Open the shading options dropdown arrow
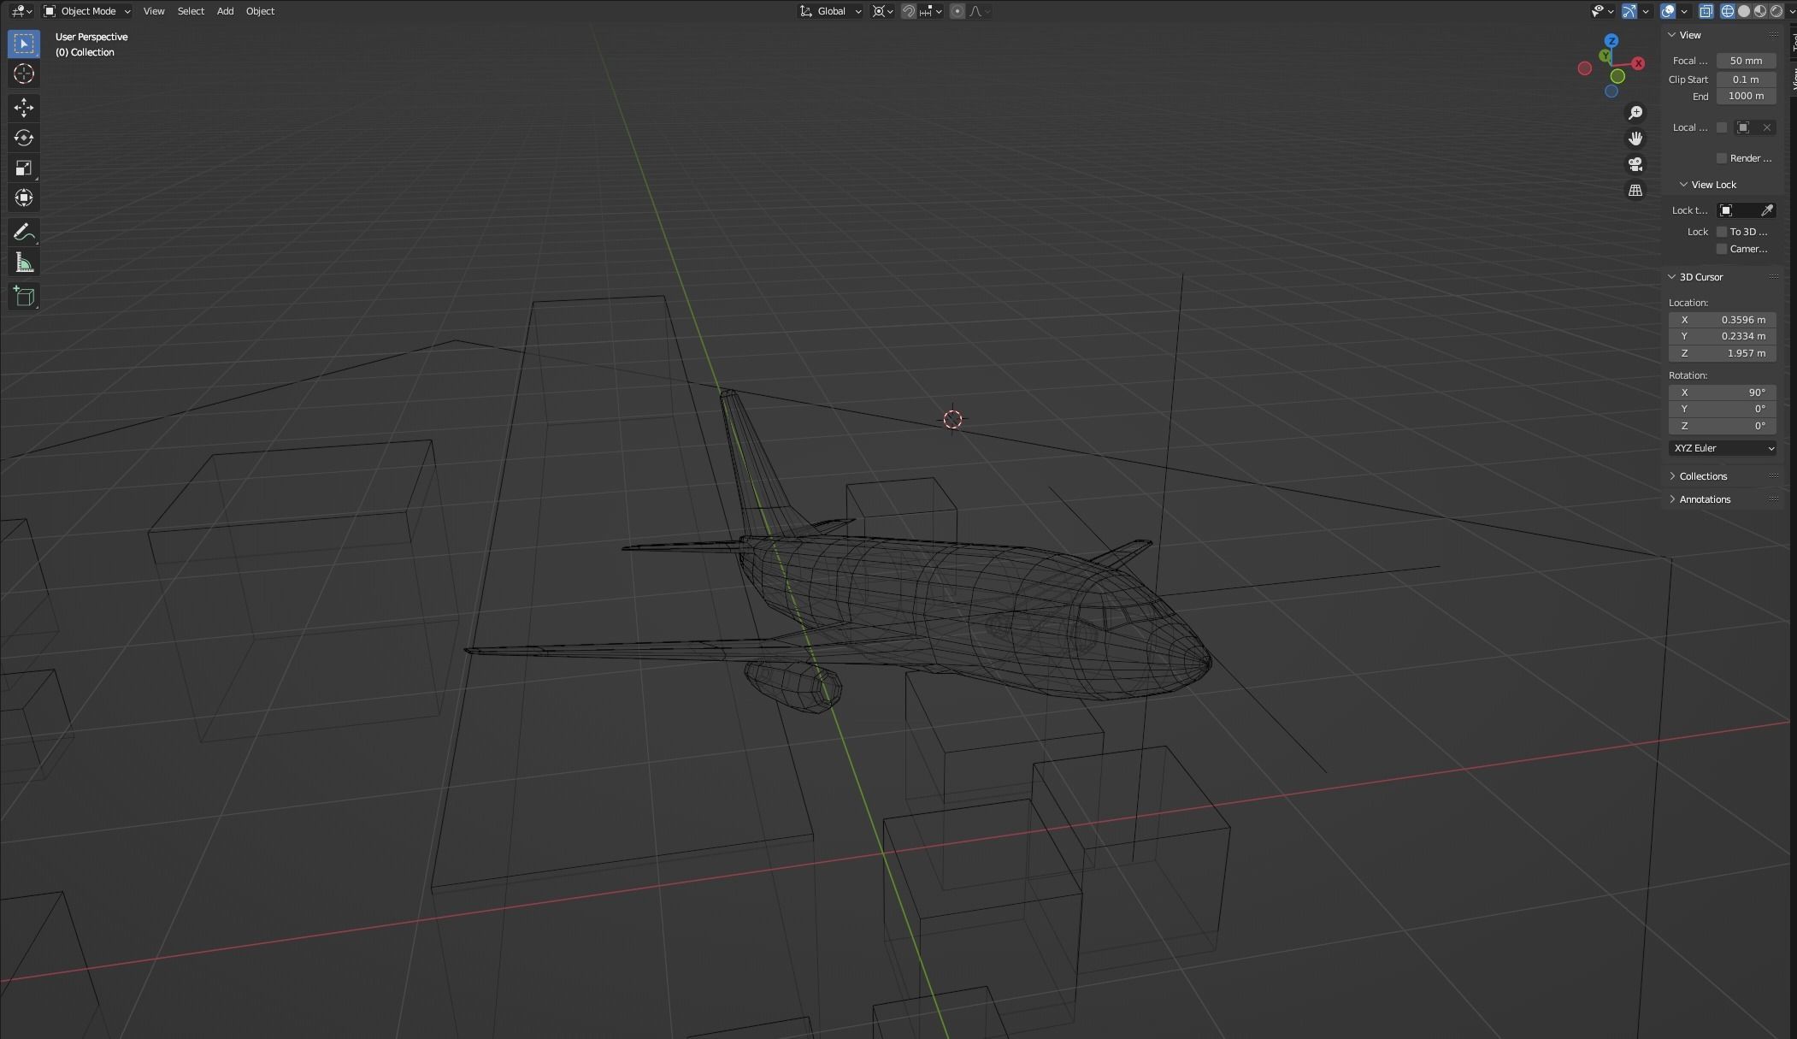This screenshot has height=1039, width=1797. (1791, 11)
